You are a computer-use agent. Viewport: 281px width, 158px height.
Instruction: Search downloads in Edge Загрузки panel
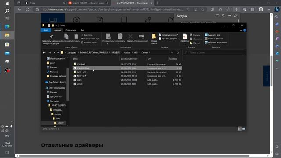pos(223,16)
